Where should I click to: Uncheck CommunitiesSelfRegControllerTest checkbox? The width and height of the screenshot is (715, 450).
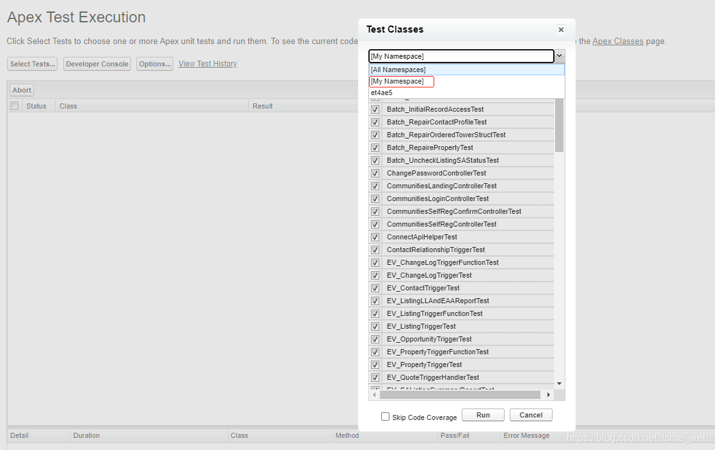click(x=375, y=224)
